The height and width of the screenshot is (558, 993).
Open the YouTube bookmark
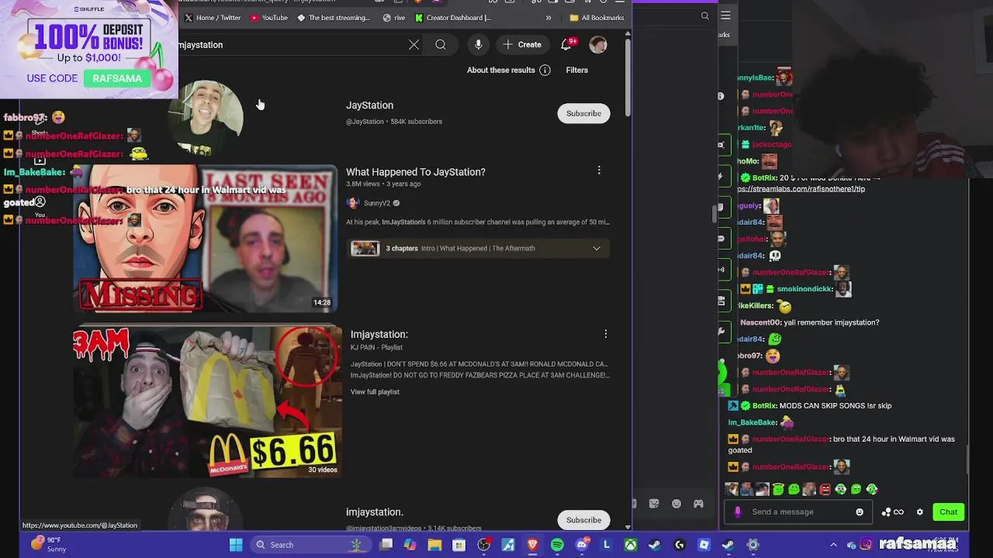coord(268,18)
